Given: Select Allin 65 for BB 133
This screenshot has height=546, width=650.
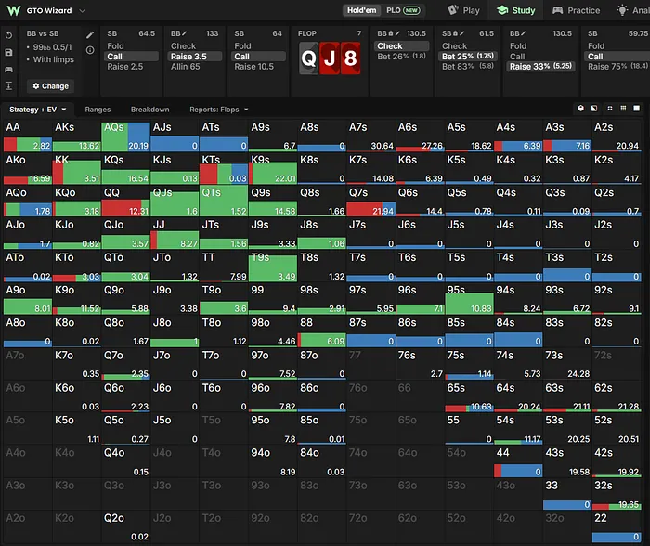Looking at the screenshot, I should pos(186,66).
